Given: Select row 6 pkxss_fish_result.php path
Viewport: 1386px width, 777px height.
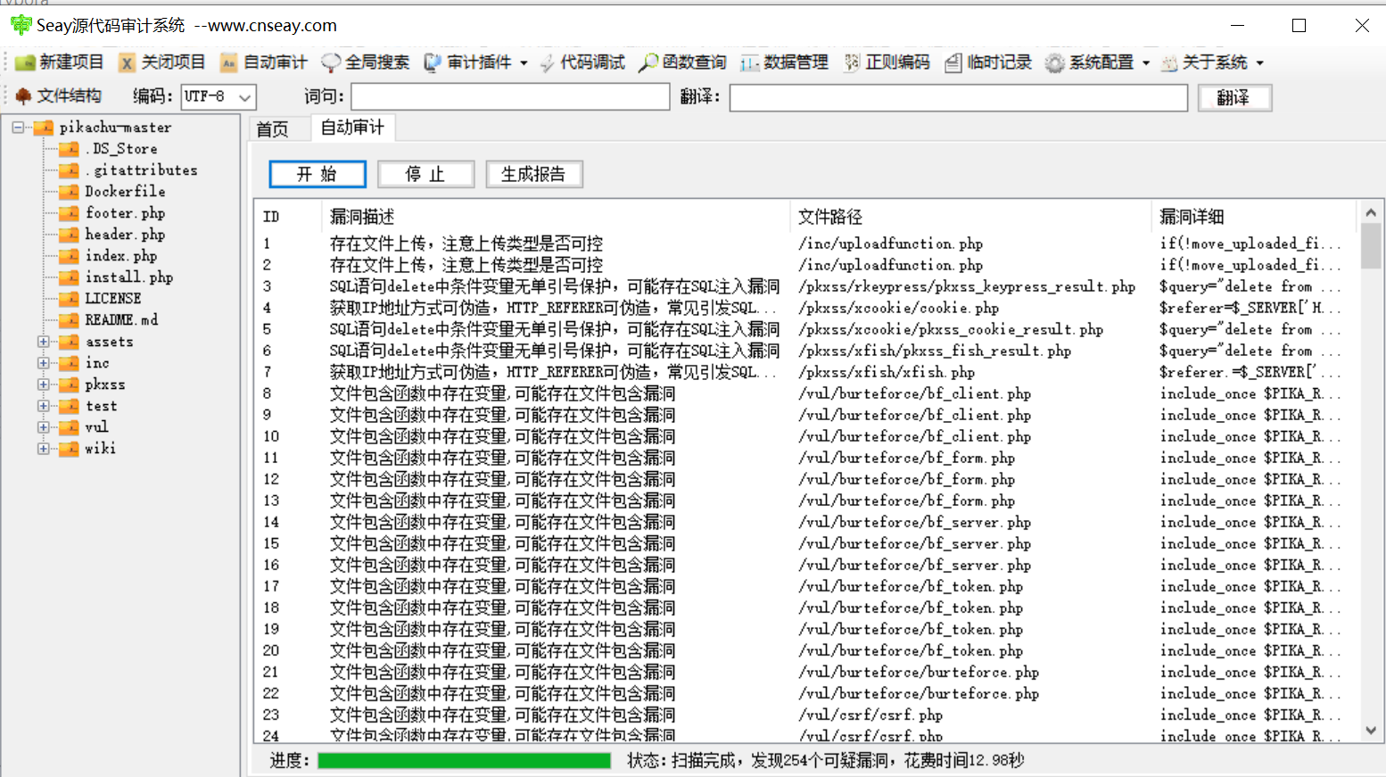Looking at the screenshot, I should coord(935,351).
